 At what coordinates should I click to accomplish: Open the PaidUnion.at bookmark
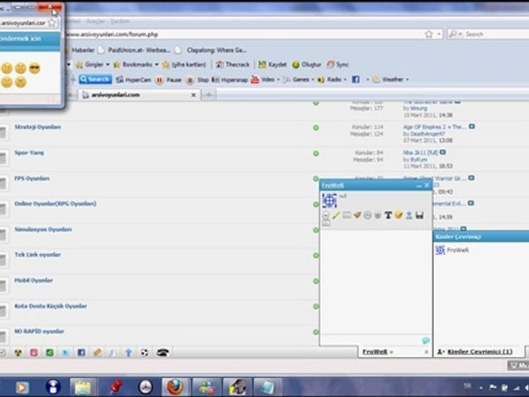134,50
